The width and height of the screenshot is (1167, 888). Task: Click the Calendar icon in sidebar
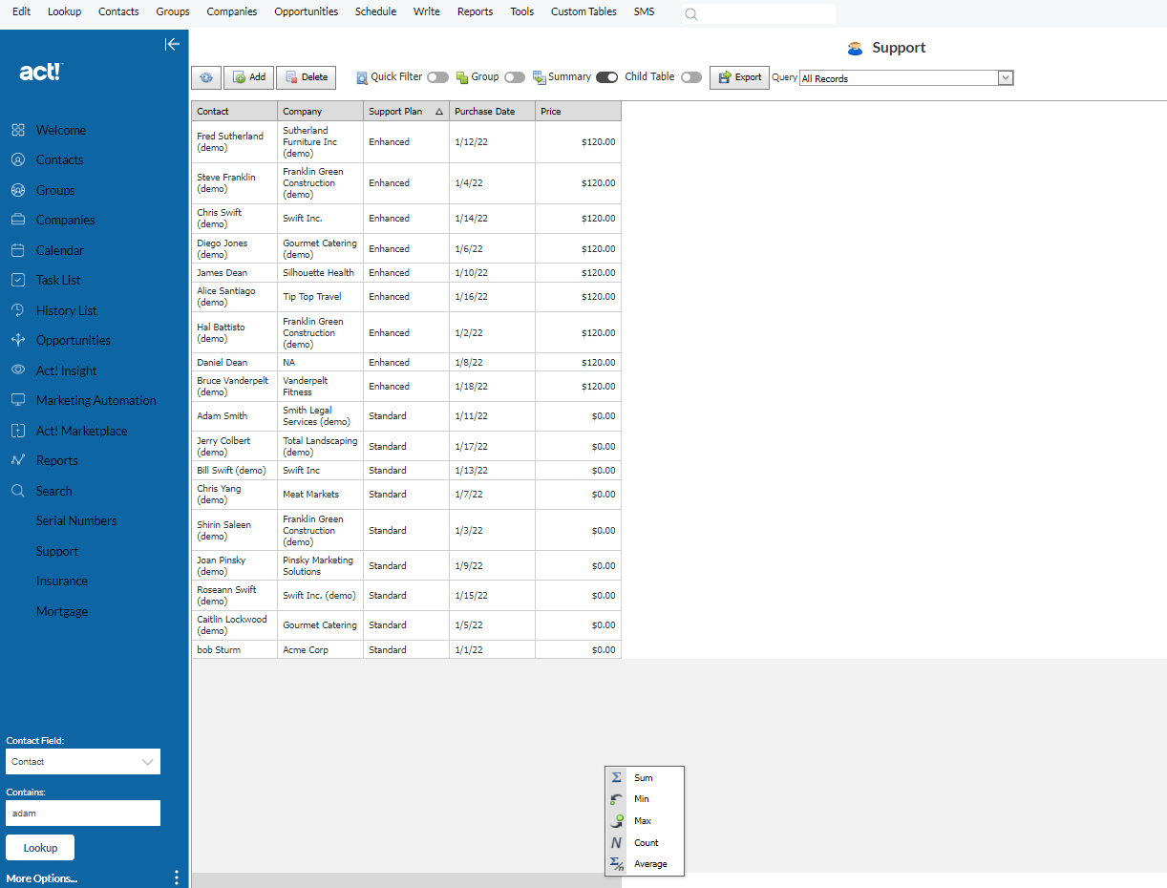[17, 250]
